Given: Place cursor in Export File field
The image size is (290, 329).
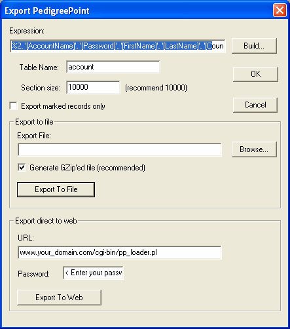Looking at the screenshot, I should (120, 149).
